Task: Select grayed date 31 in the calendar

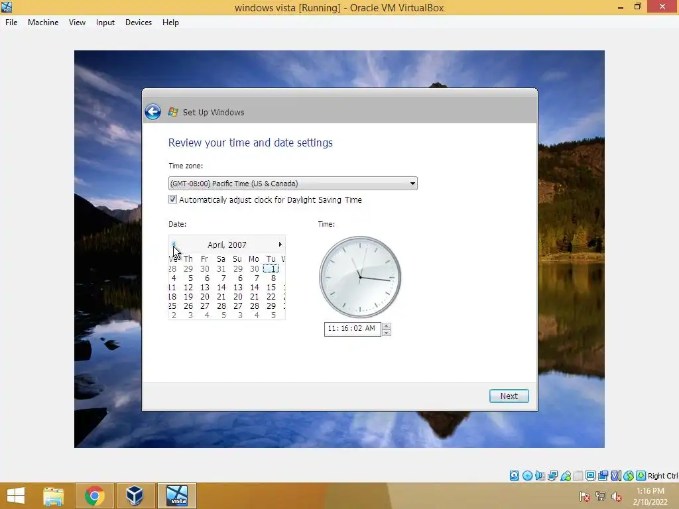Action: click(x=221, y=269)
